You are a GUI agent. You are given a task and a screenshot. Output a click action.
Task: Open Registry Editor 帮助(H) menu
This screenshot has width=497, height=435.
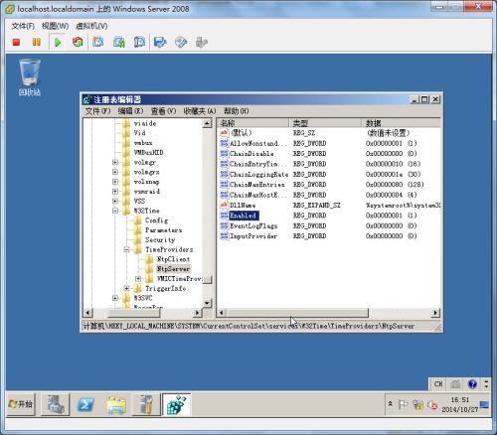(237, 111)
